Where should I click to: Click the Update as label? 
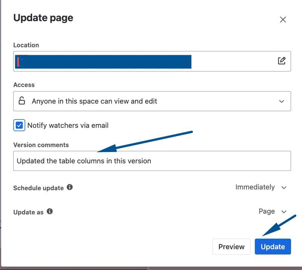tap(28, 212)
